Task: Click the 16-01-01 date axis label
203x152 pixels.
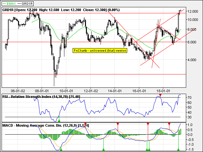Action: [139, 91]
